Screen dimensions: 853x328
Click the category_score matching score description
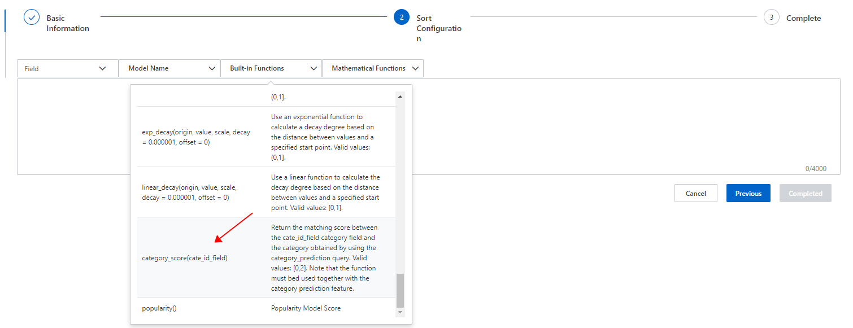point(324,258)
